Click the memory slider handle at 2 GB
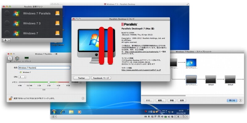This screenshot has height=123, width=247. click(49, 82)
